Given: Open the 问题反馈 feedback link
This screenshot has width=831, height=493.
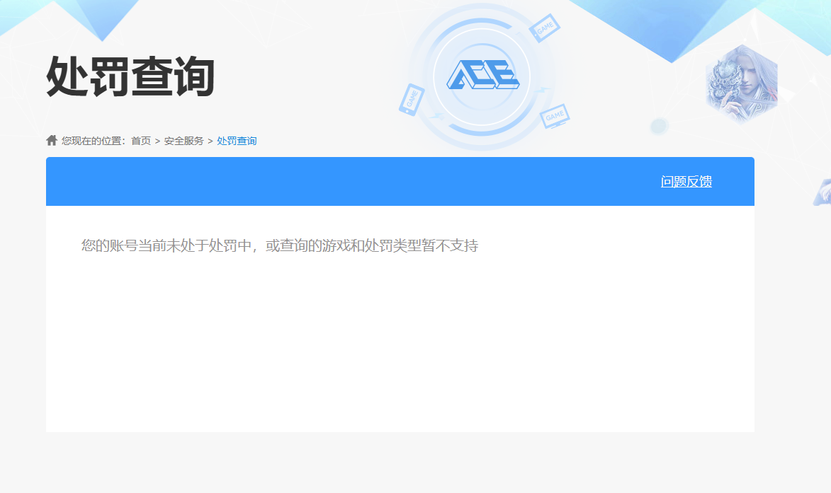Looking at the screenshot, I should pyautogui.click(x=686, y=181).
